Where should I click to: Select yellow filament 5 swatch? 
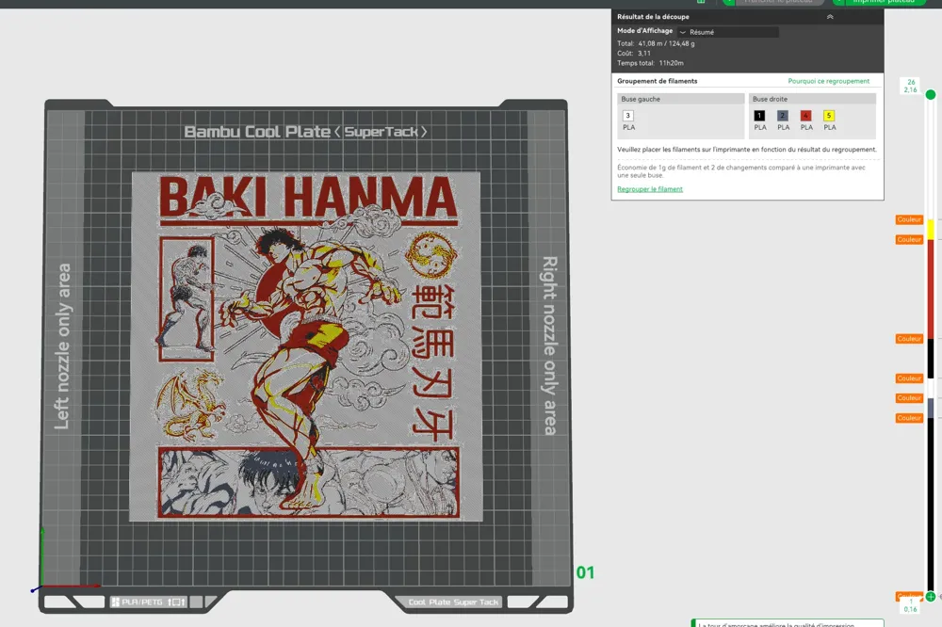click(x=828, y=115)
